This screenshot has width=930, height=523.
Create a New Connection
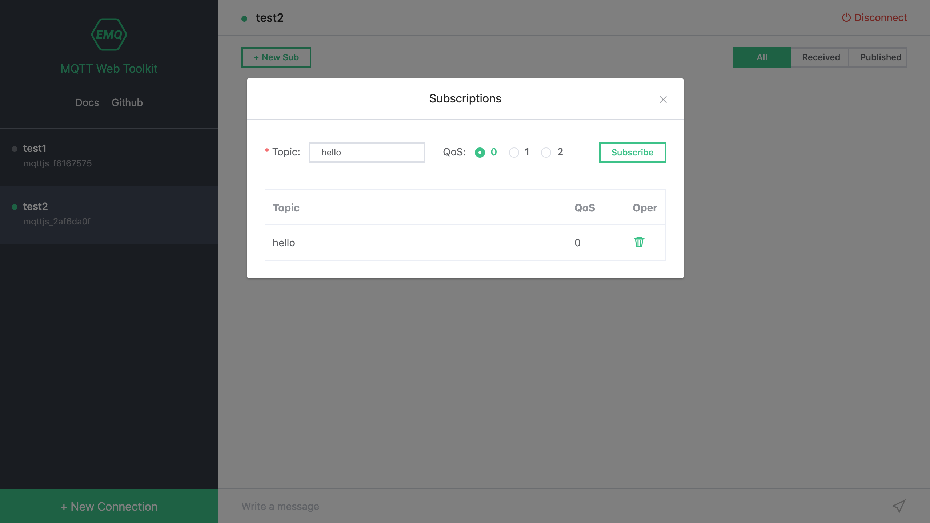coord(109,506)
